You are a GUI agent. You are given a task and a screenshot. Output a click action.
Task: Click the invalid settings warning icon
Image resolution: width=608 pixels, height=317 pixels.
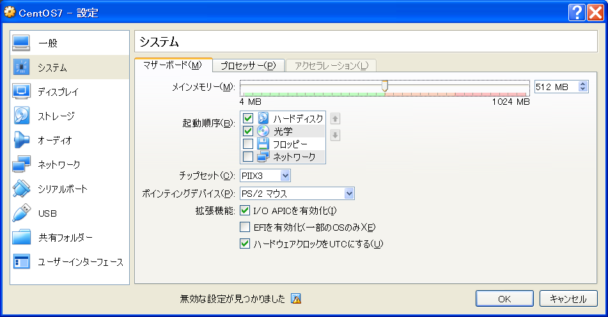(296, 299)
